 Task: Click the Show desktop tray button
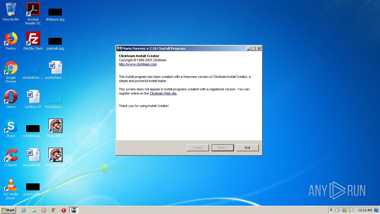(x=377, y=210)
